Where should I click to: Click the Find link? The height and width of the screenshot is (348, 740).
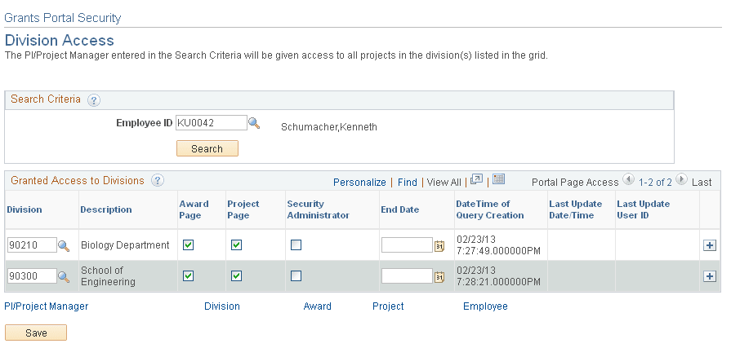tap(408, 183)
